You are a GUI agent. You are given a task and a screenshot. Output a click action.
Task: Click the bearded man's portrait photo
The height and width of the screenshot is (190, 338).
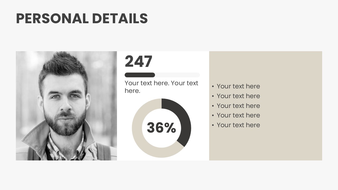pyautogui.click(x=66, y=106)
